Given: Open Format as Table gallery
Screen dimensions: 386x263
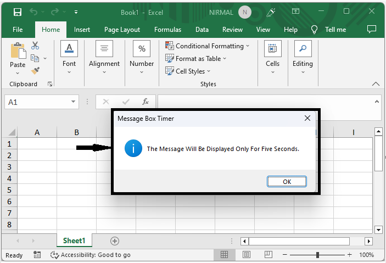Looking at the screenshot, I should (x=195, y=59).
